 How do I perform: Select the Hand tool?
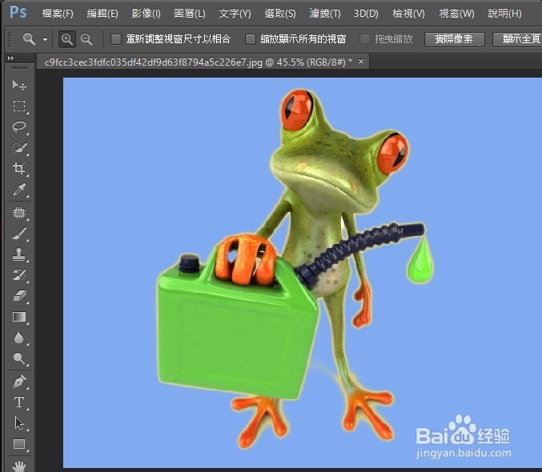[19, 465]
